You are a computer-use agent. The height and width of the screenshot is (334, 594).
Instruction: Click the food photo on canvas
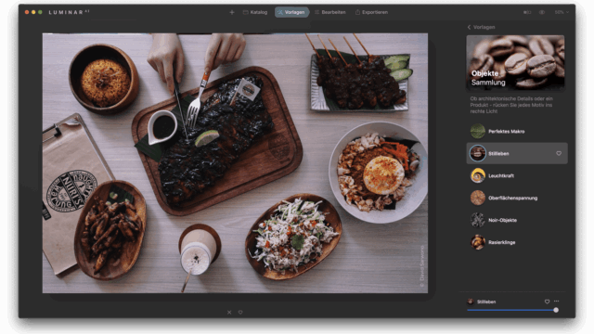235,163
